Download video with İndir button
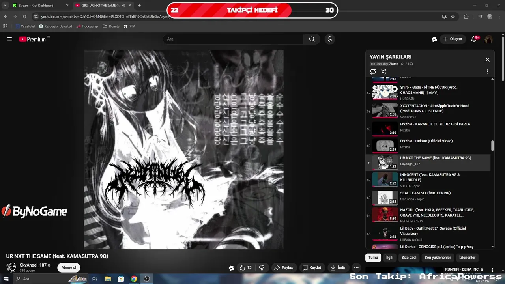The height and width of the screenshot is (284, 505). click(338, 267)
